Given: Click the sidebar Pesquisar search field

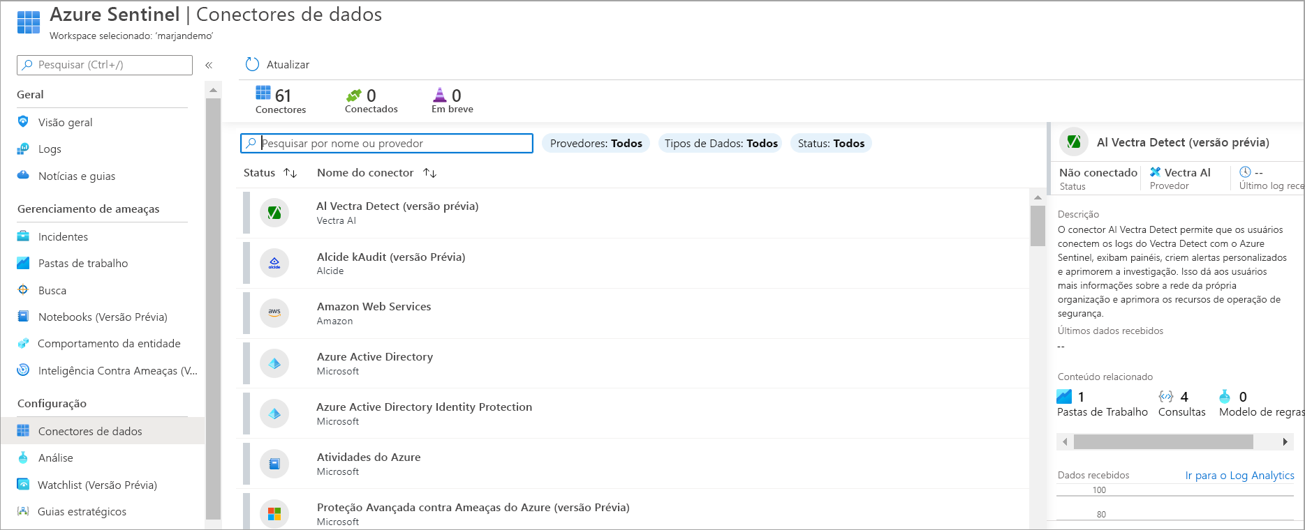Looking at the screenshot, I should 105,65.
